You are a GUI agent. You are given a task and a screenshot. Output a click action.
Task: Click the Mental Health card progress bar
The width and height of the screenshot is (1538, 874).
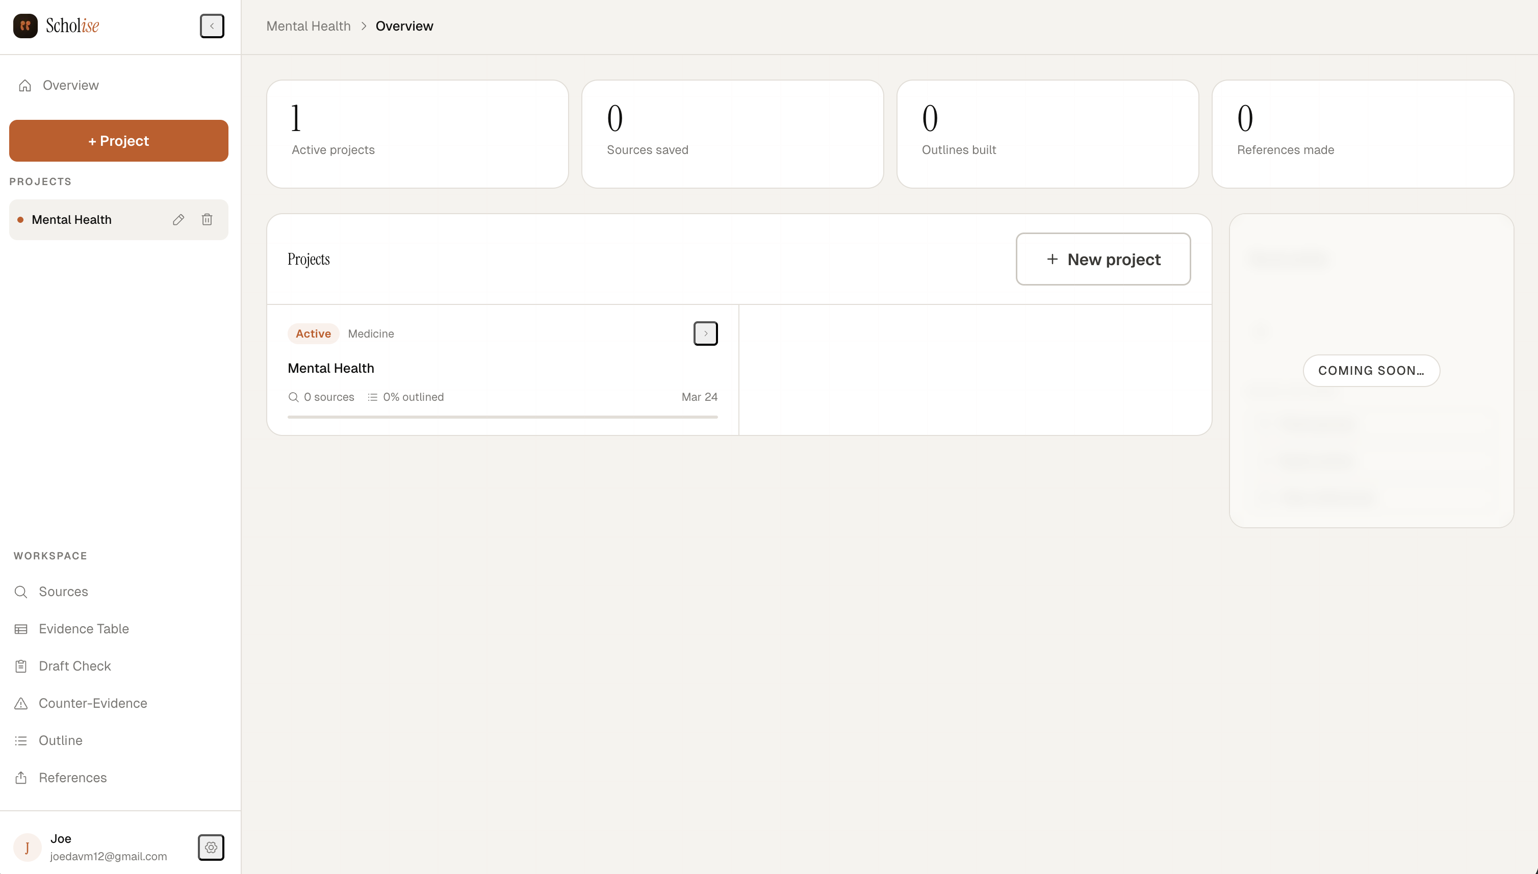502,417
